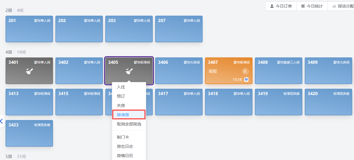
Task: Choose 预订 from the context menu
Action: click(129, 96)
